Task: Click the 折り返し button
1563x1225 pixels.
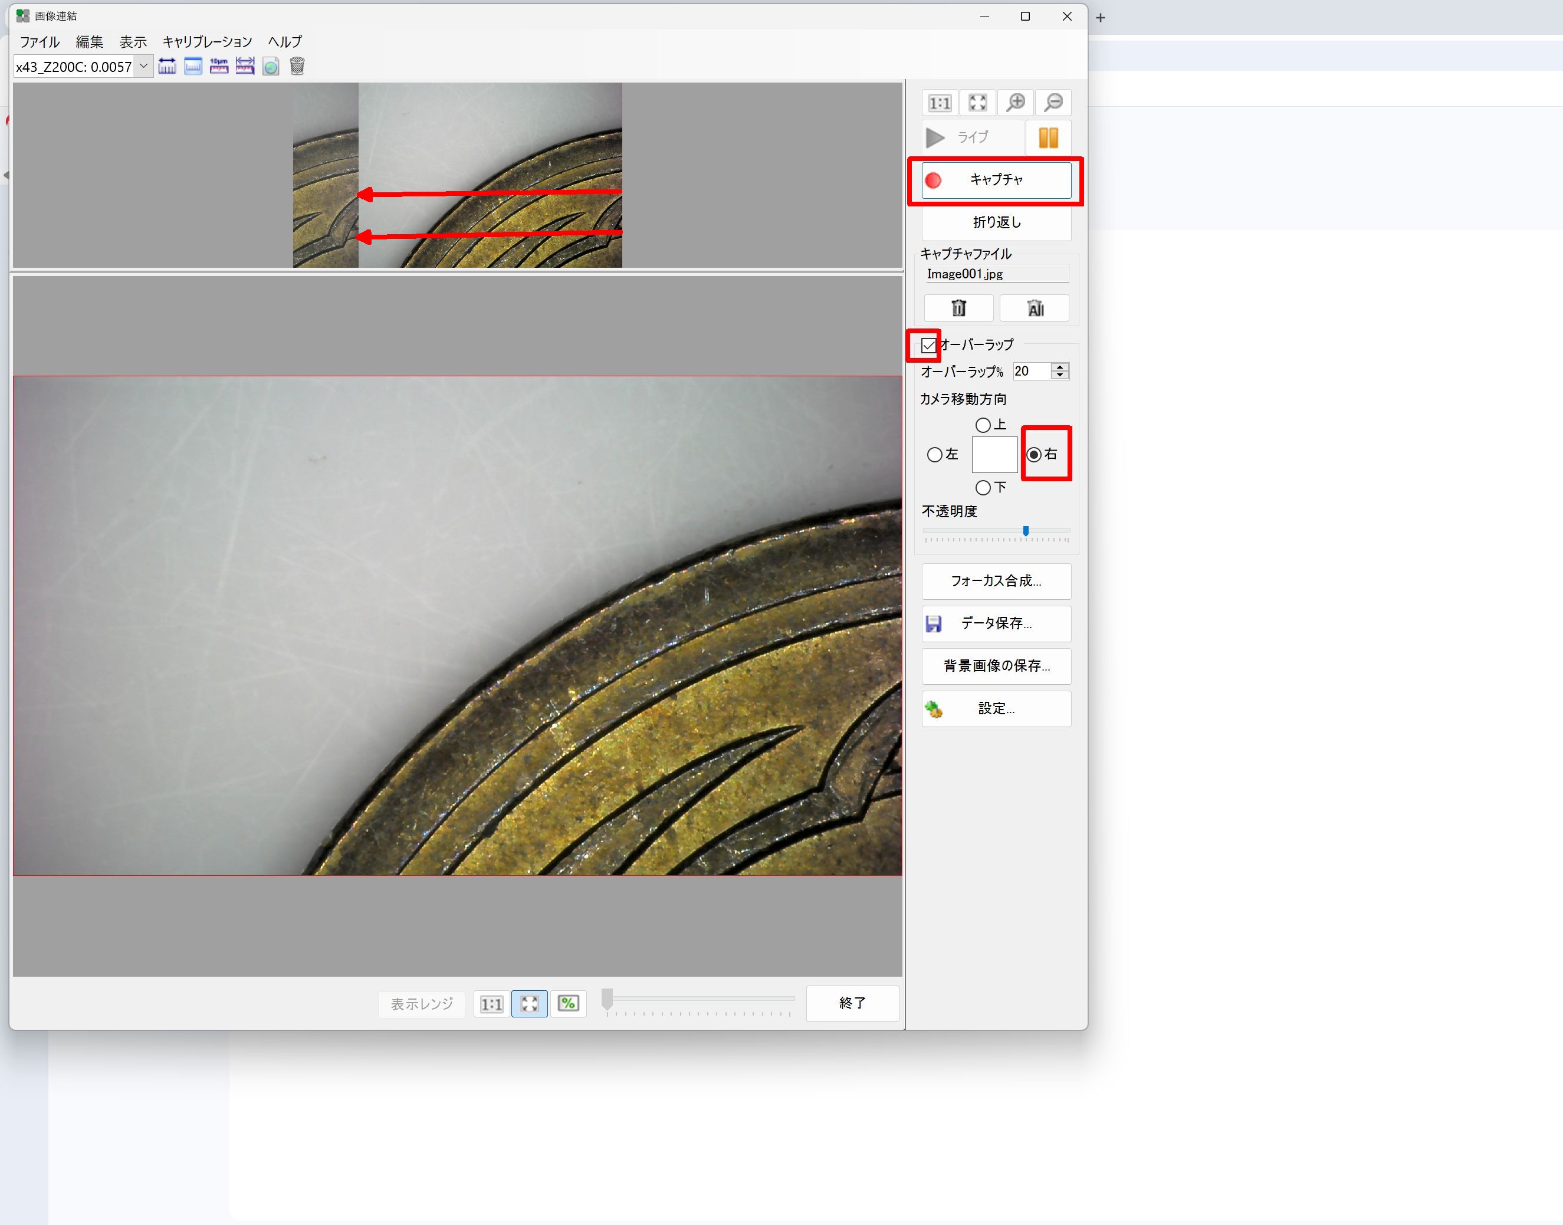Action: pos(996,223)
